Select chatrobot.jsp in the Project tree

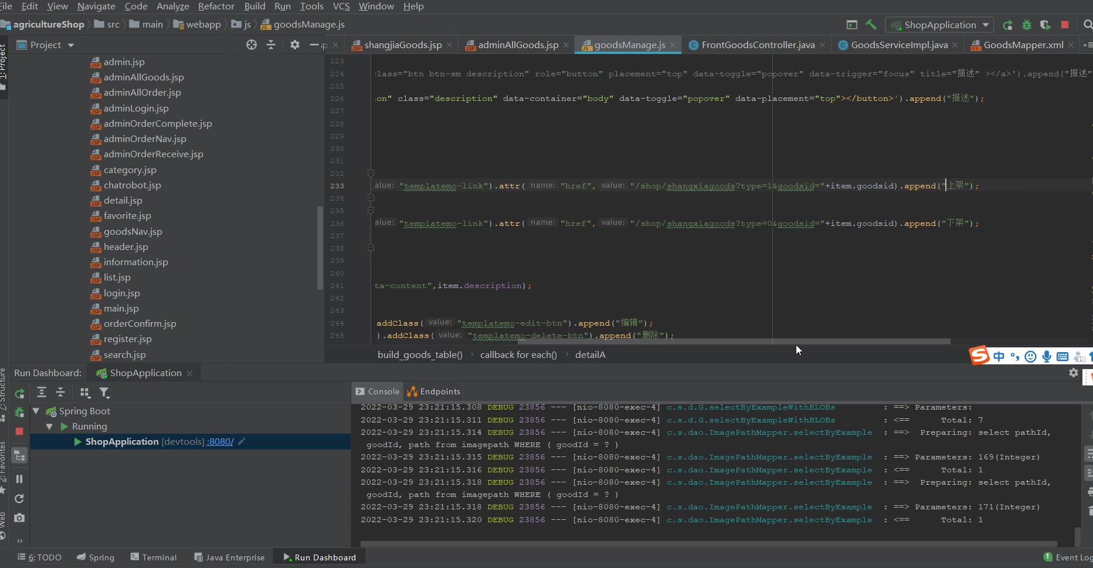[125, 185]
